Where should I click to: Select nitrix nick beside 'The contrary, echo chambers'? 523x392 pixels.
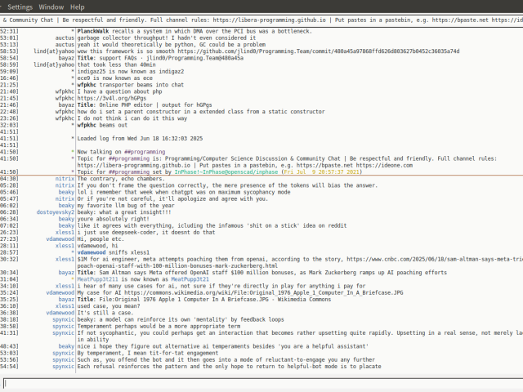point(64,178)
